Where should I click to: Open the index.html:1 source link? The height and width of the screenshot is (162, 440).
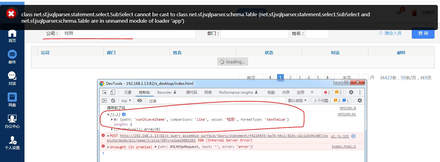(x=344, y=147)
